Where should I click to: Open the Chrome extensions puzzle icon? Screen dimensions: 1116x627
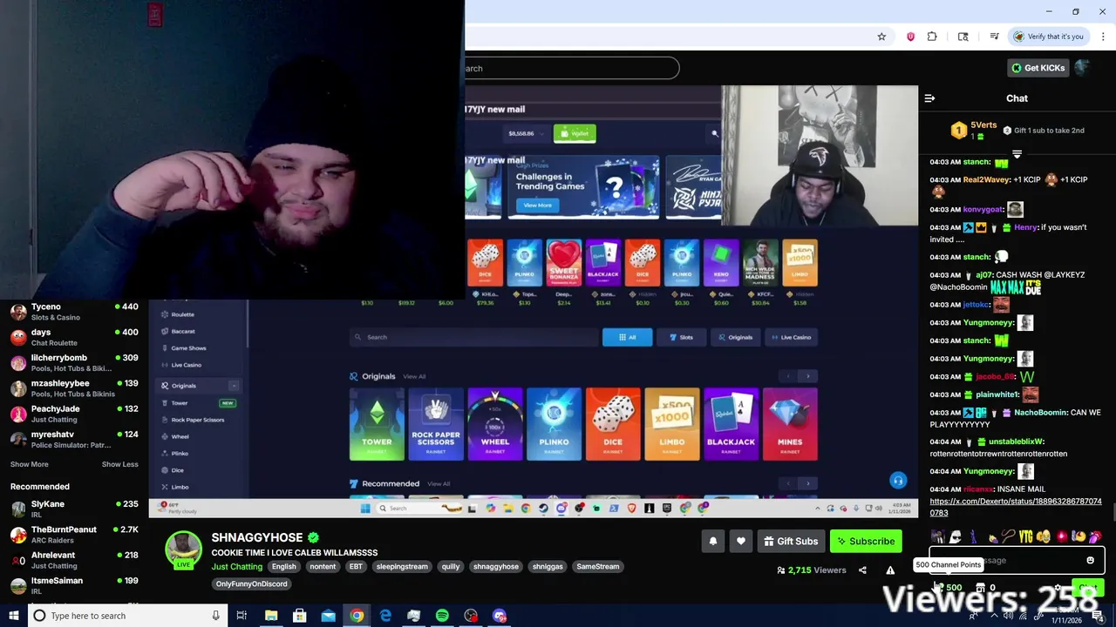click(x=932, y=37)
